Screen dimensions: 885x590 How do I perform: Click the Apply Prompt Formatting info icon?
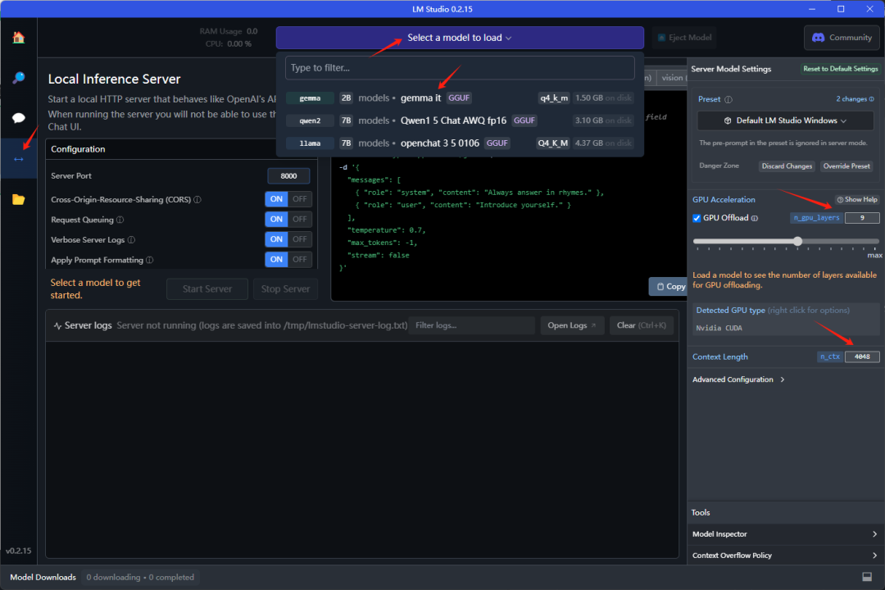pos(150,260)
